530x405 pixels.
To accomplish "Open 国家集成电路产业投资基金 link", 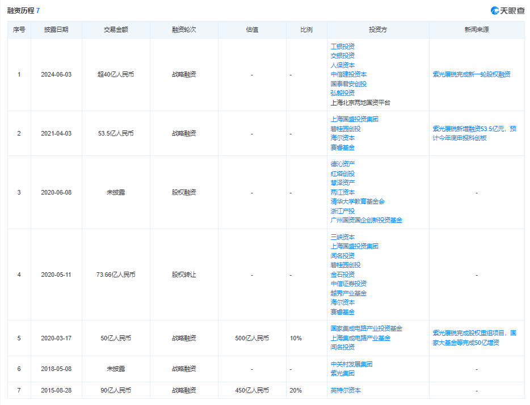I will [366, 328].
